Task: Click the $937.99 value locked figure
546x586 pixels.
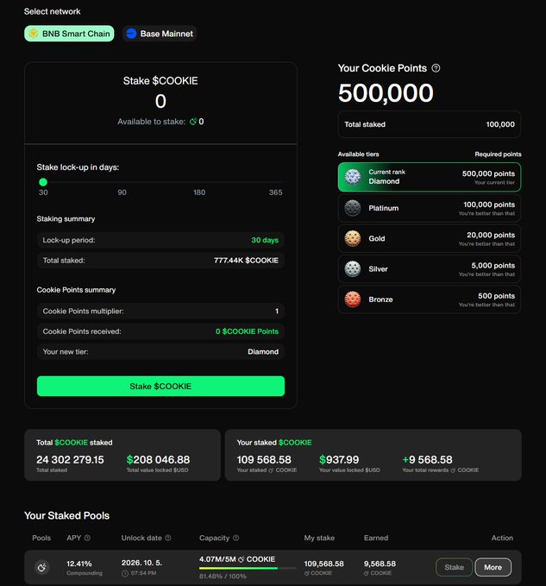Action: [339, 460]
